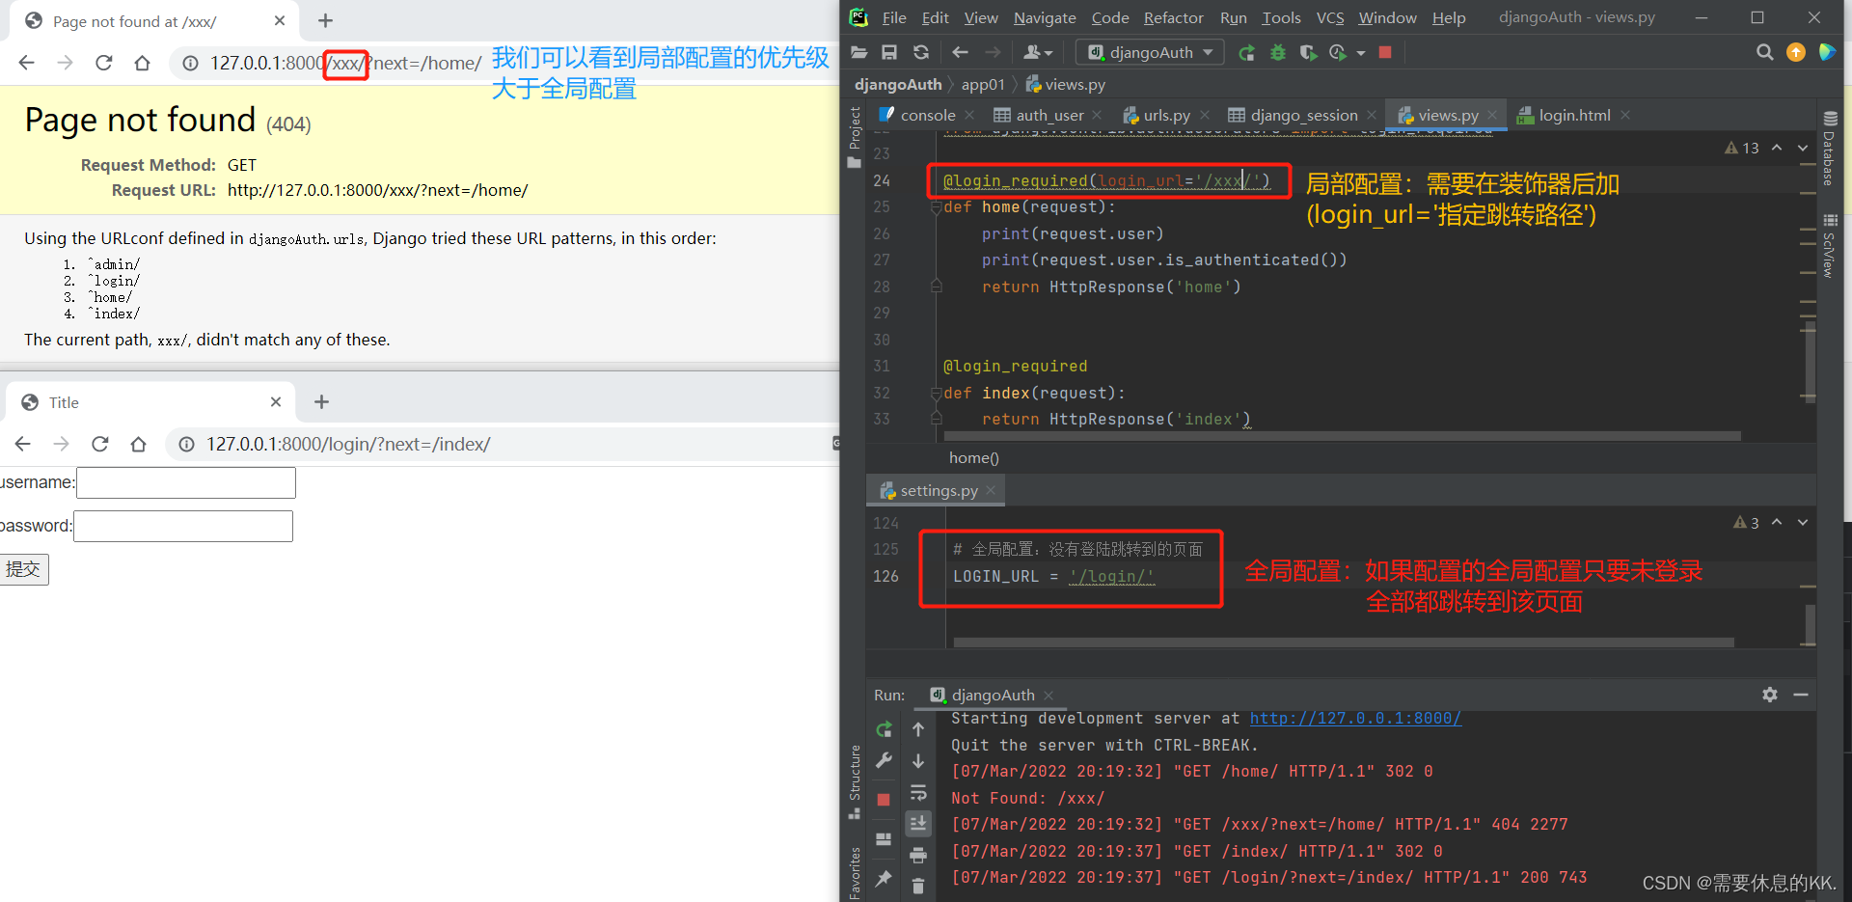Image resolution: width=1852 pixels, height=902 pixels.
Task: Click the Up the Stack Trace arrow
Action: tap(918, 729)
